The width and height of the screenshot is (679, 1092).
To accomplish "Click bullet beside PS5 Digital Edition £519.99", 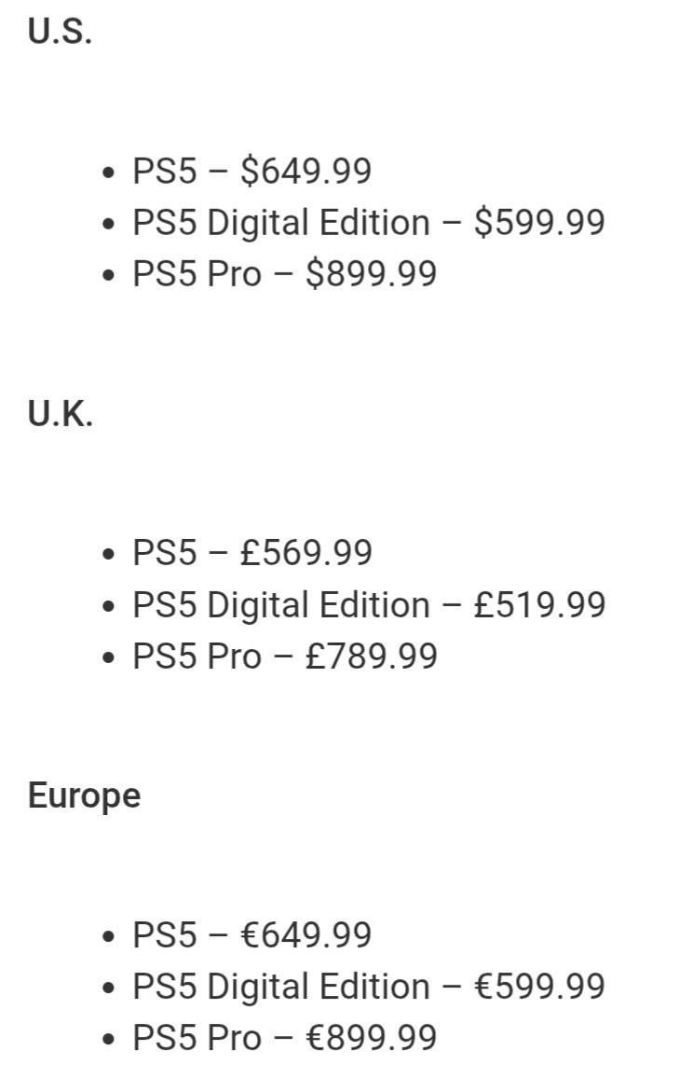I will tap(111, 606).
